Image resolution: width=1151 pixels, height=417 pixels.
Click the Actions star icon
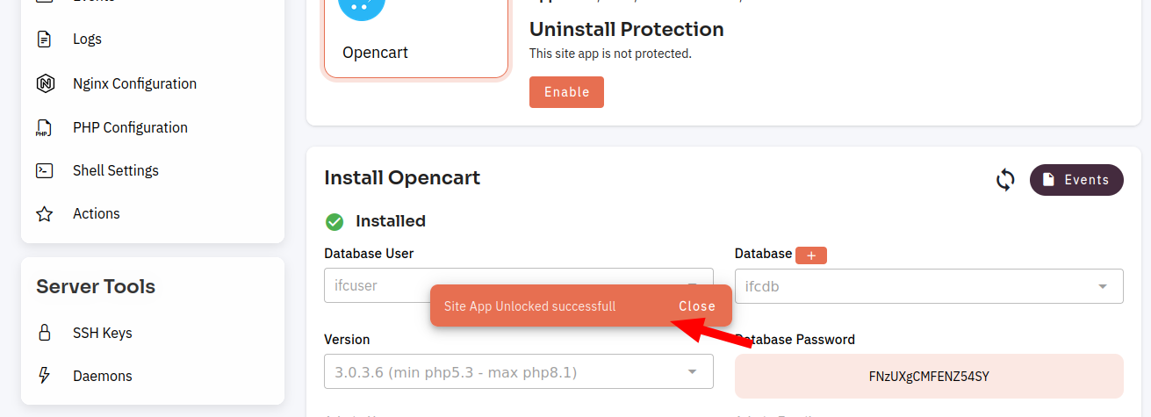tap(45, 214)
